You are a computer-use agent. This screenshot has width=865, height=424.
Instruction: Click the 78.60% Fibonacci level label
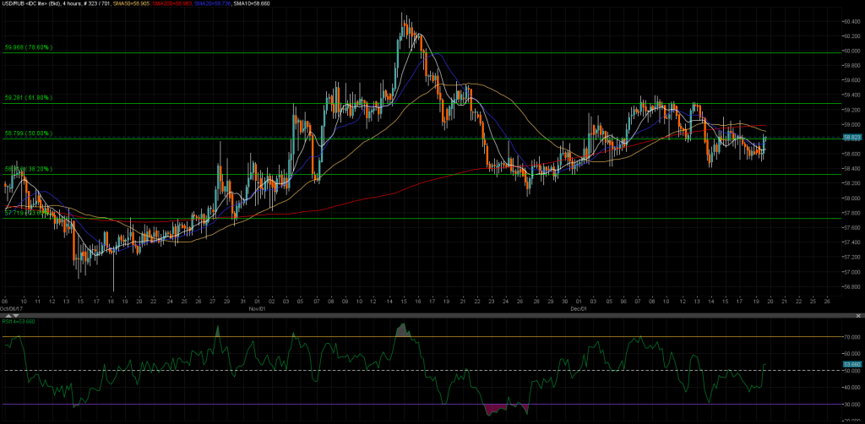click(x=28, y=48)
